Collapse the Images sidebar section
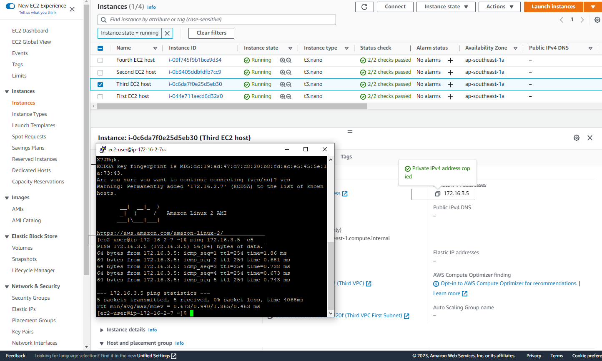Viewport: 602px width, 361px height. click(7, 198)
